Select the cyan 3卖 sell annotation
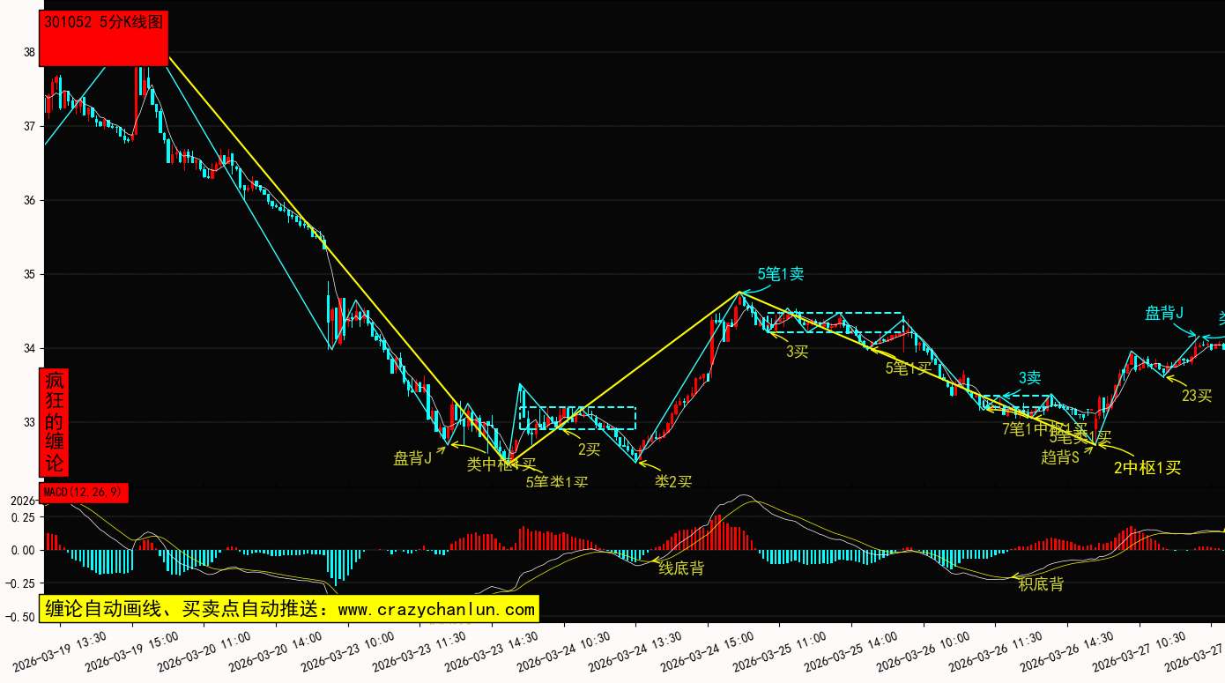Image resolution: width=1225 pixels, height=683 pixels. (x=1029, y=378)
